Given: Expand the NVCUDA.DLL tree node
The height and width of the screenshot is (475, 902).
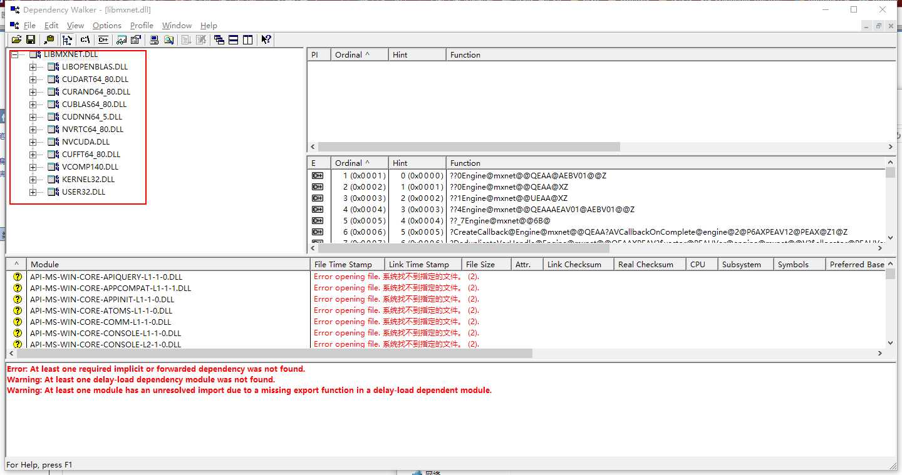Looking at the screenshot, I should tap(33, 142).
